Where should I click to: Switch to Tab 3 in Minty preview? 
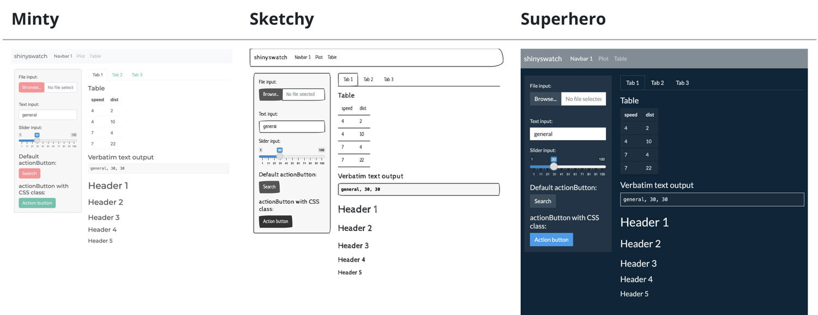[x=137, y=75]
